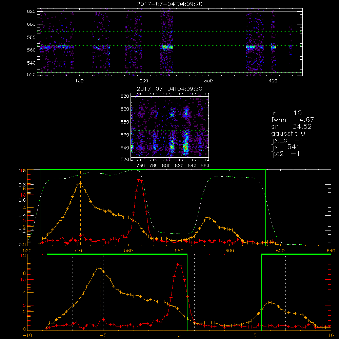Click the top spectrogram title 2017-07-04T04:09:20
Viewport: 339px width, 339px height.
click(x=169, y=4)
